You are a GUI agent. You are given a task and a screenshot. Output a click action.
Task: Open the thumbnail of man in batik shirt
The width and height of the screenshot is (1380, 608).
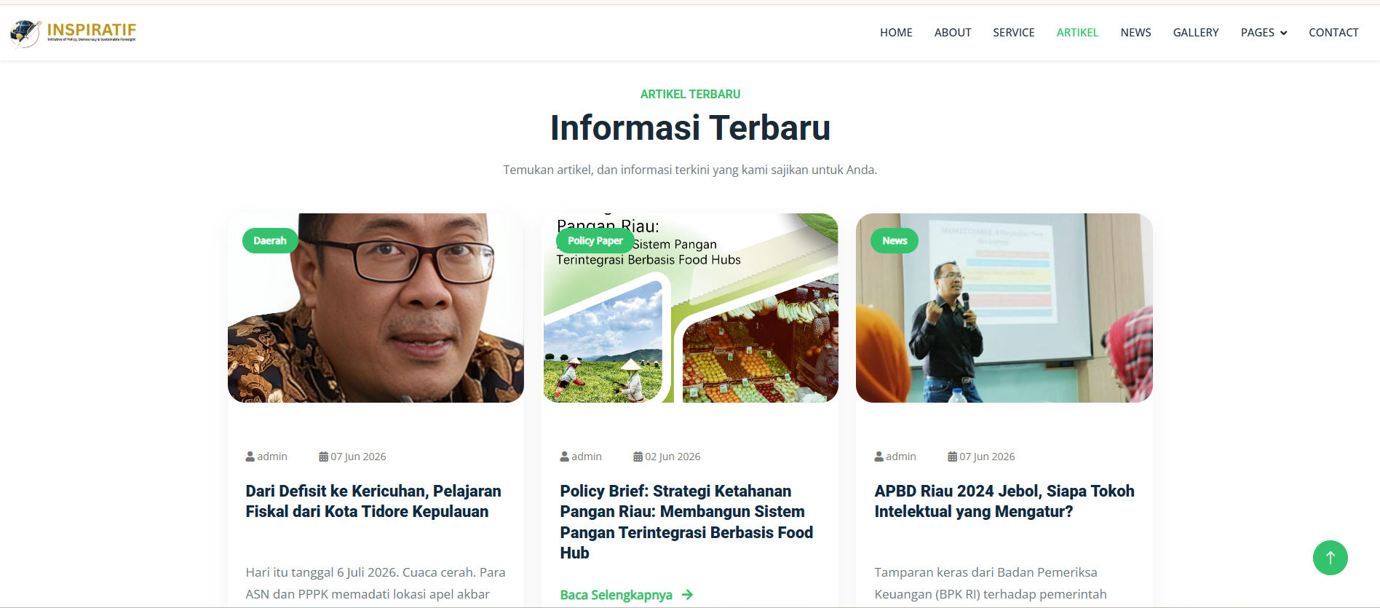(376, 308)
